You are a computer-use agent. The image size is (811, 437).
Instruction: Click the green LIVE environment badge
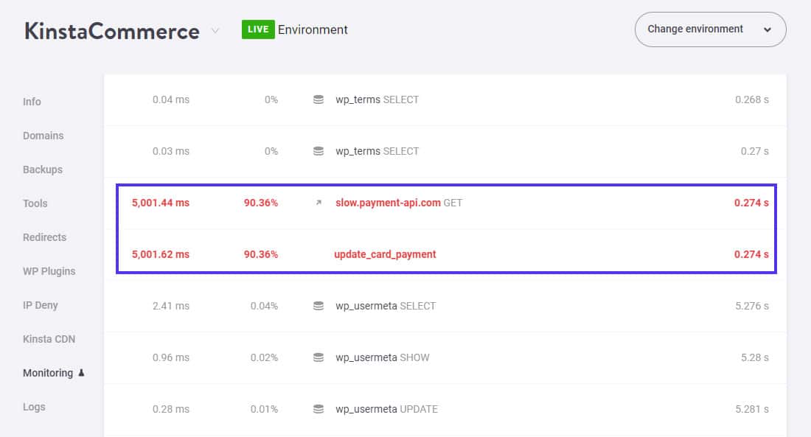[257, 29]
